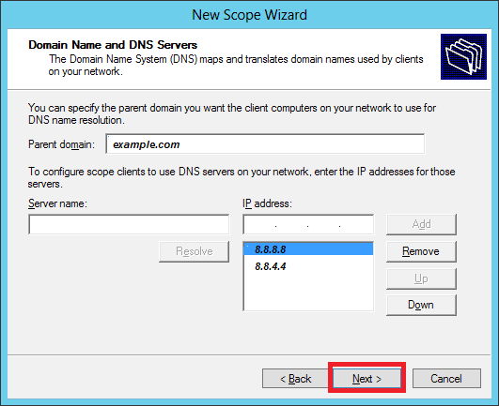The image size is (499, 406).
Task: Select 8.8.8.8 in the DNS list
Action: [308, 248]
